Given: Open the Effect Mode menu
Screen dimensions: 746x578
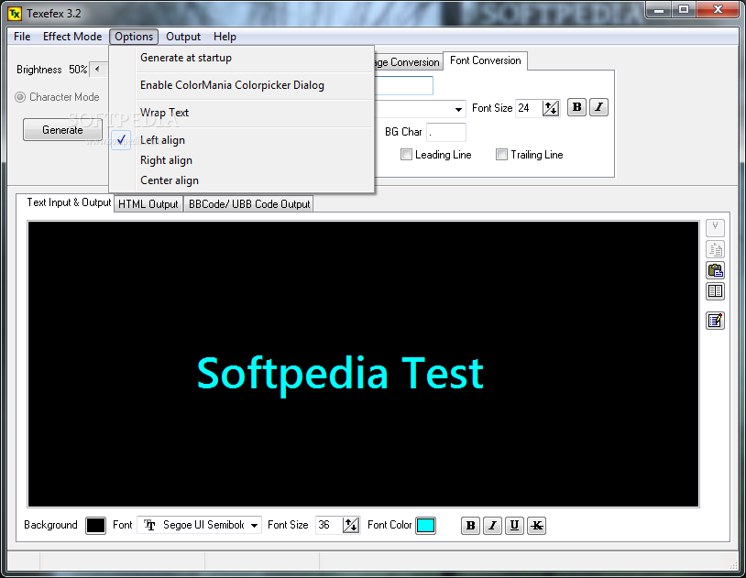Looking at the screenshot, I should tap(72, 37).
